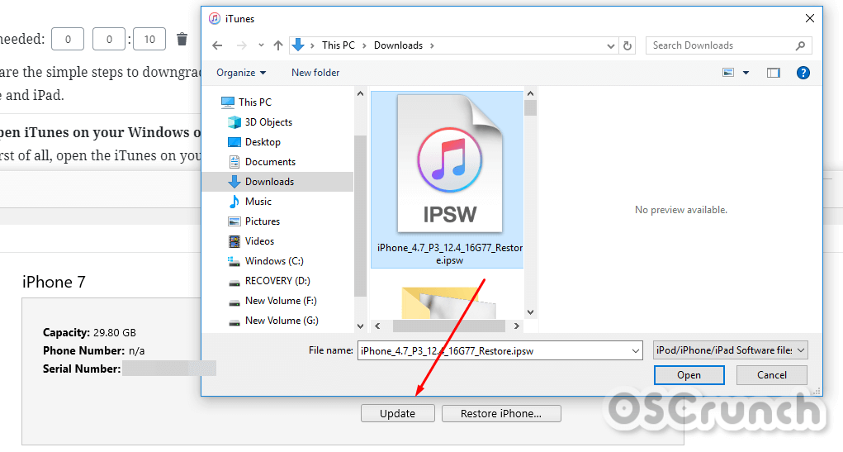The image size is (843, 452).
Task: Click the Back navigation arrow
Action: coord(217,45)
